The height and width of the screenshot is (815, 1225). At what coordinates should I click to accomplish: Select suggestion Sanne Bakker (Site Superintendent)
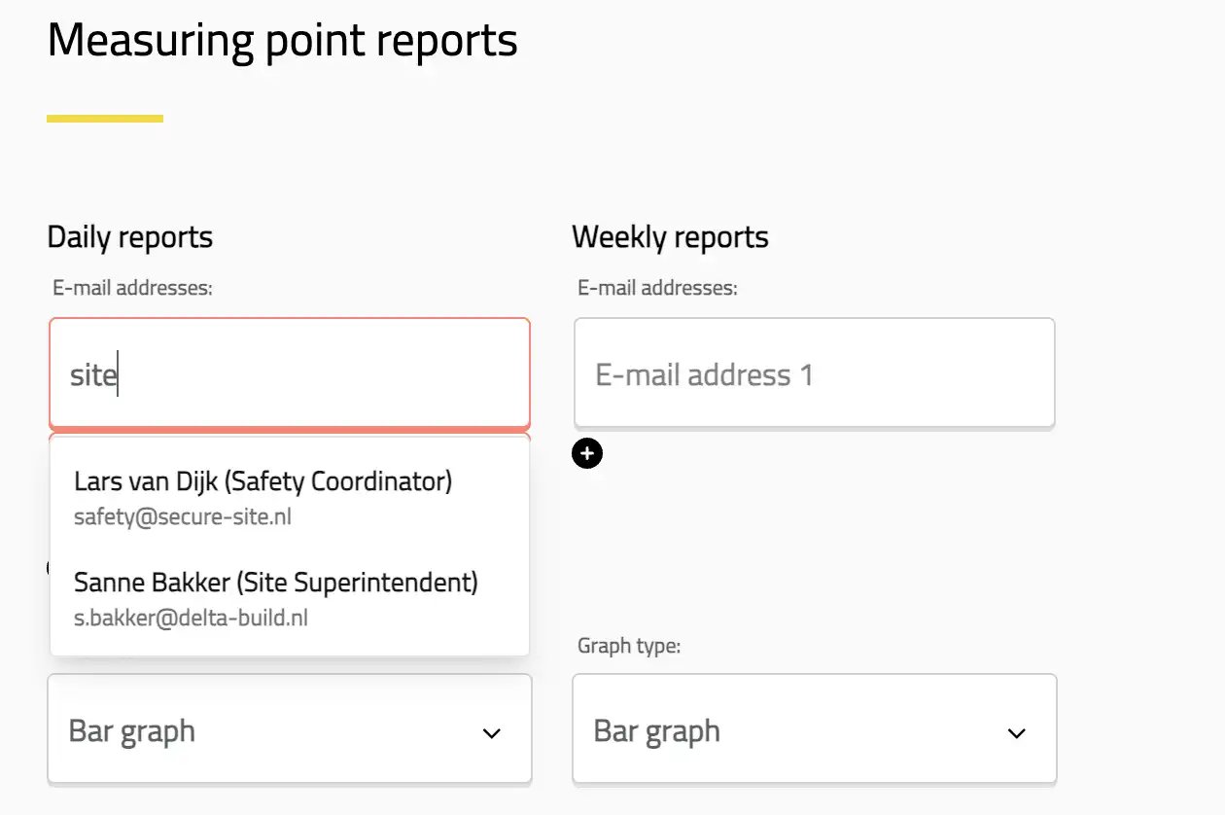[275, 582]
